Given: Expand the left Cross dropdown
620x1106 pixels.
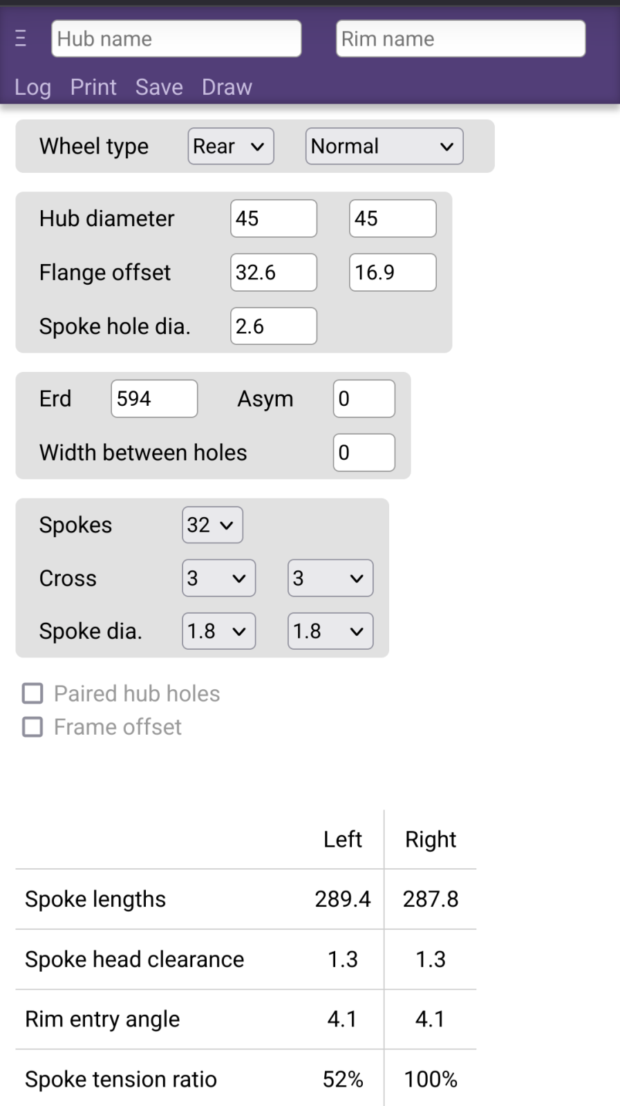Looking at the screenshot, I should (x=218, y=578).
